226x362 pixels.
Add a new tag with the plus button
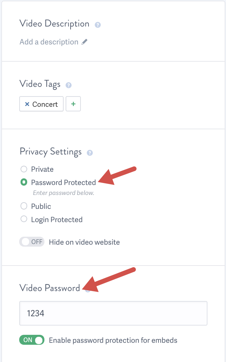pos(73,104)
